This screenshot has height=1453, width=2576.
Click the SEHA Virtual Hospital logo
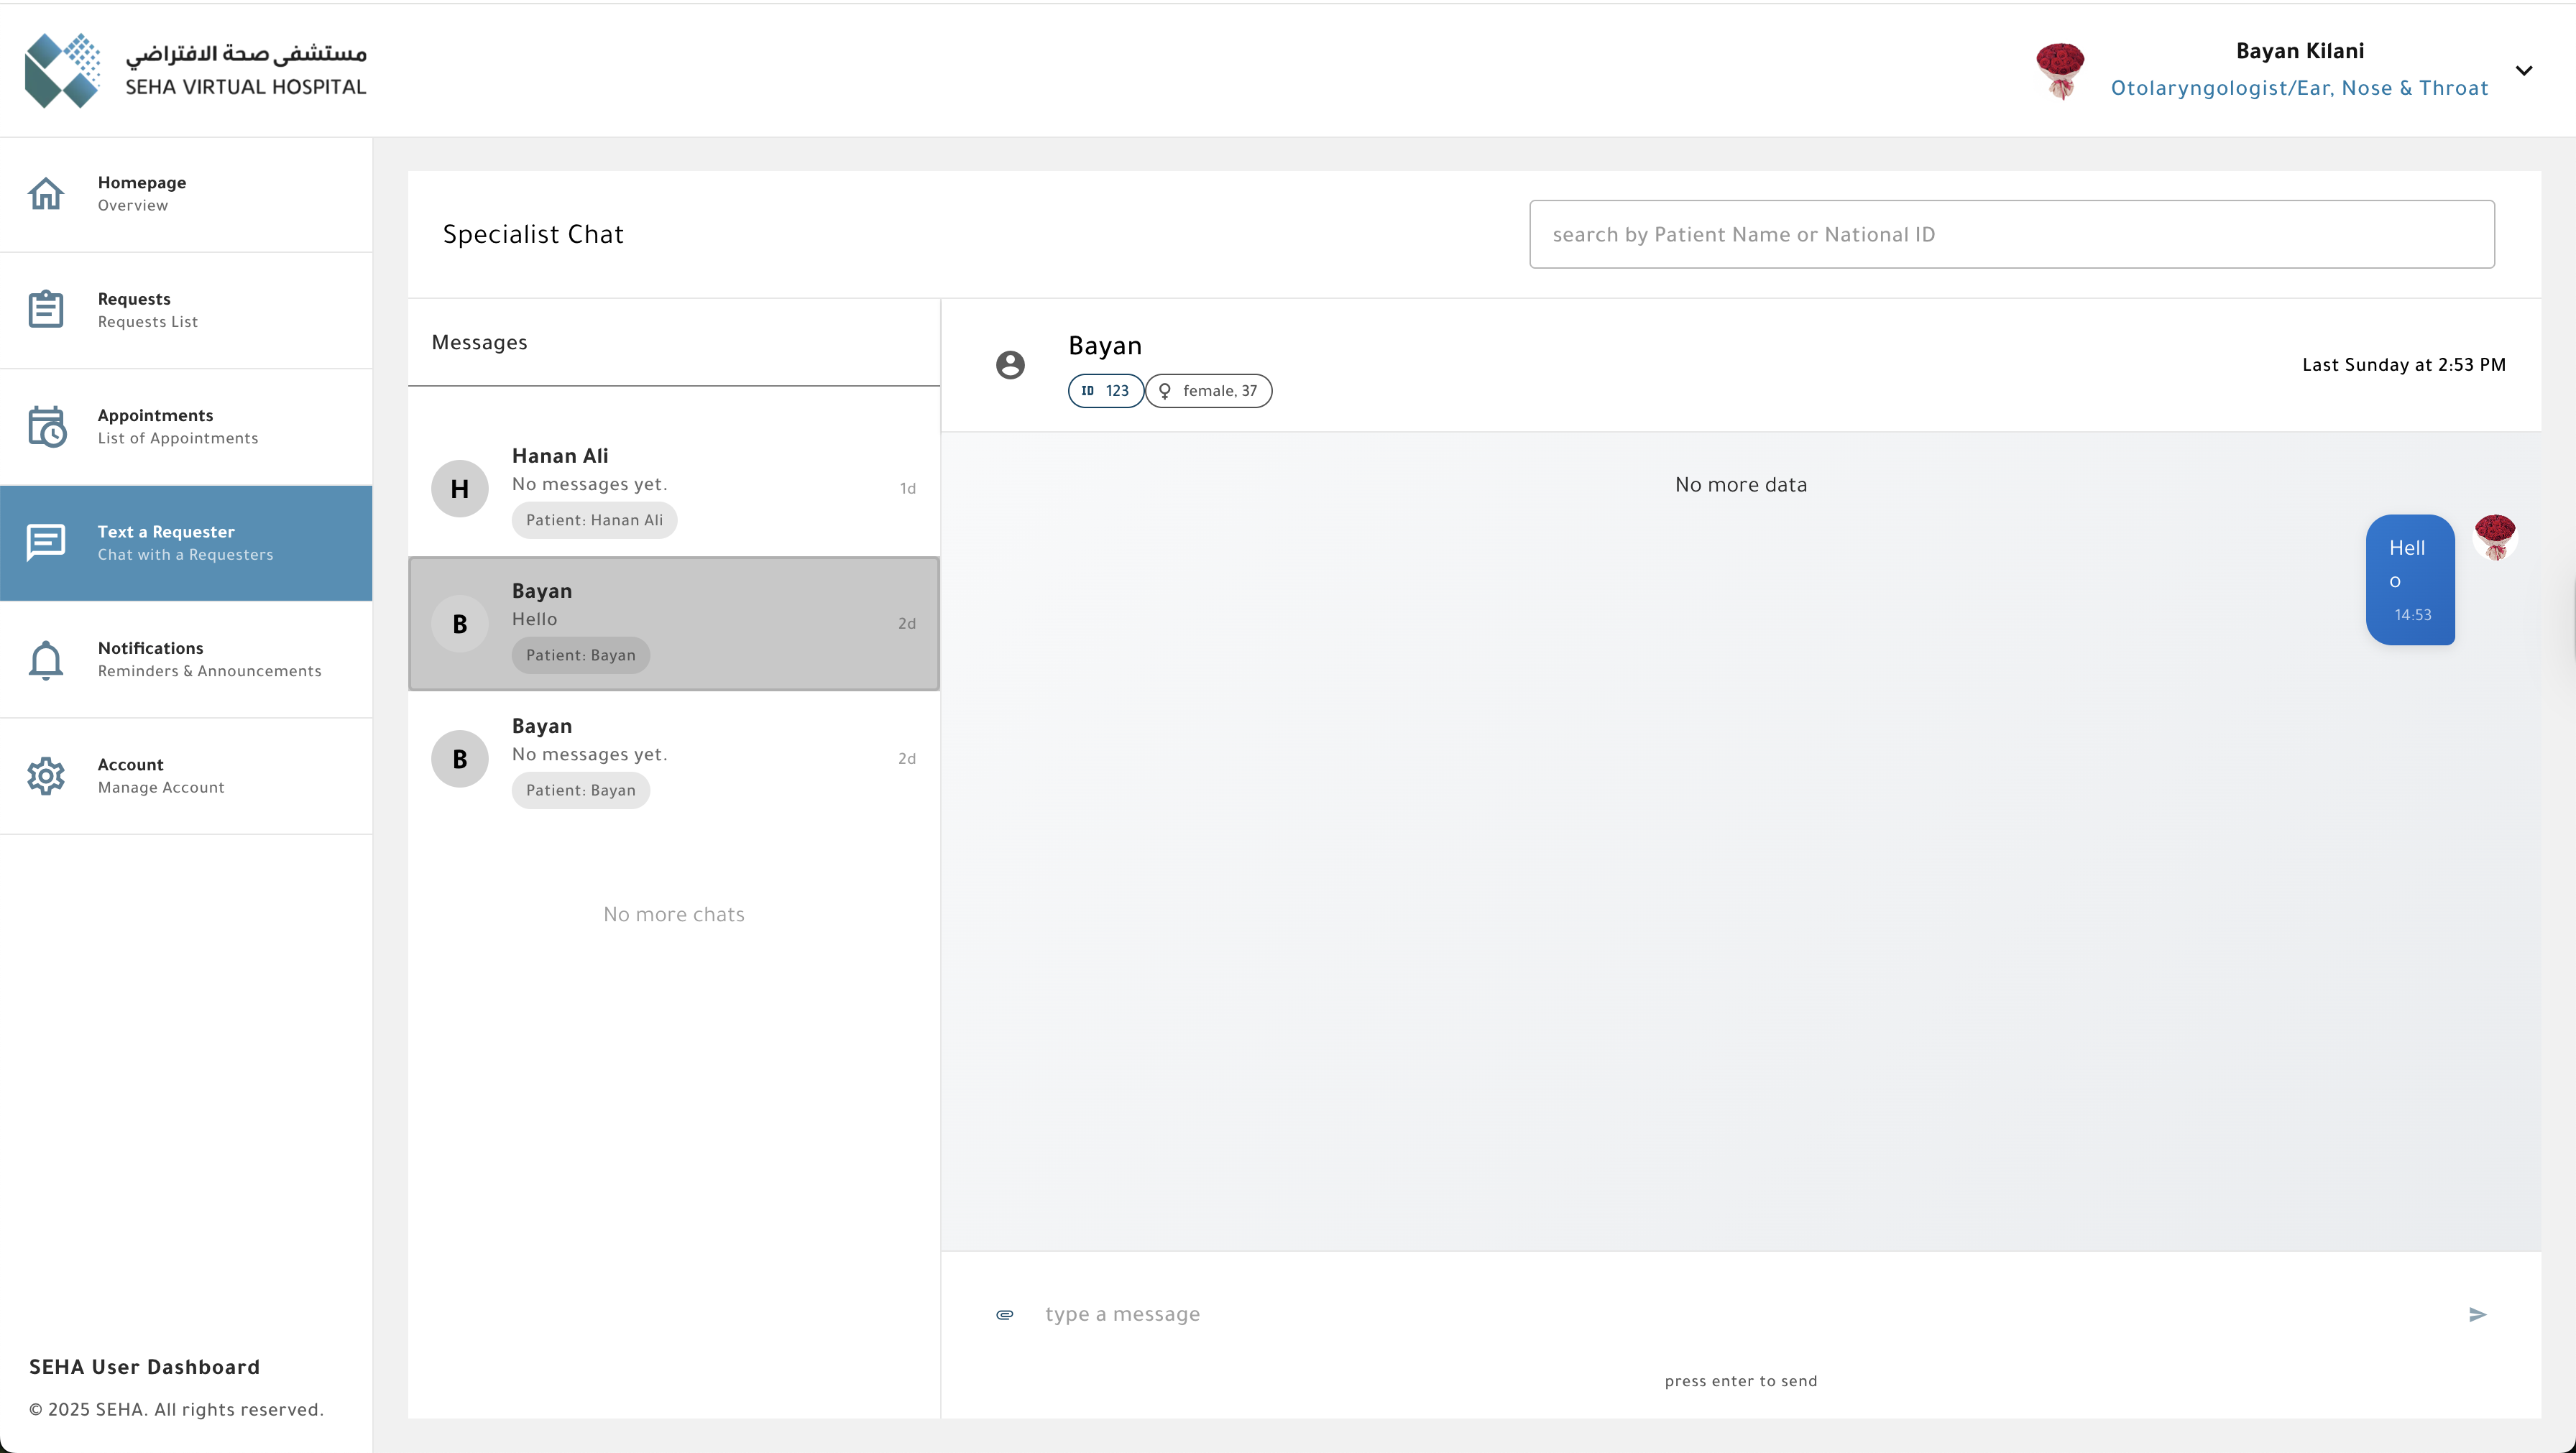pos(196,70)
